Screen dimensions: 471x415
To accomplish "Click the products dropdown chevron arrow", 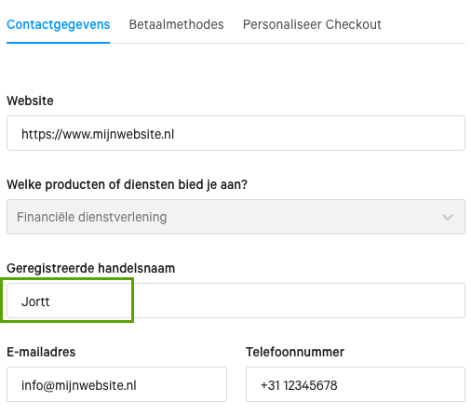I will click(448, 217).
